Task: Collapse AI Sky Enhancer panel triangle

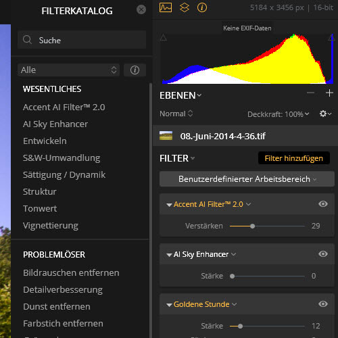Action: 169,255
